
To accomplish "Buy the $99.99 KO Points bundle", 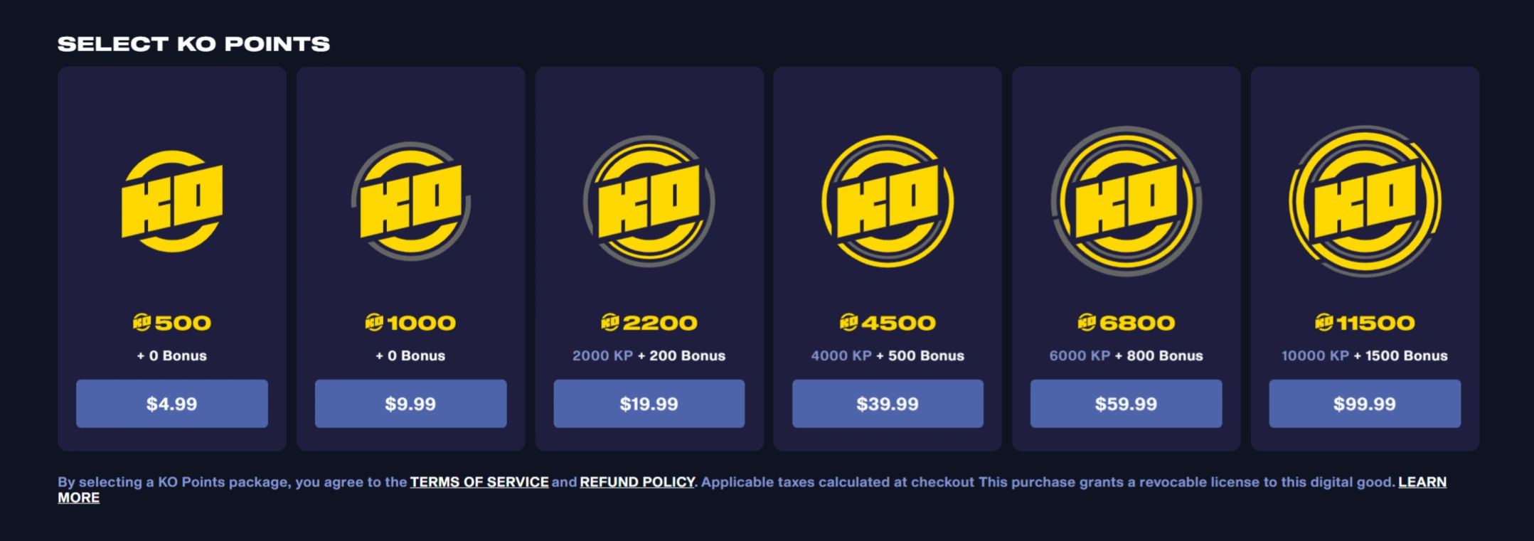I will [1365, 404].
